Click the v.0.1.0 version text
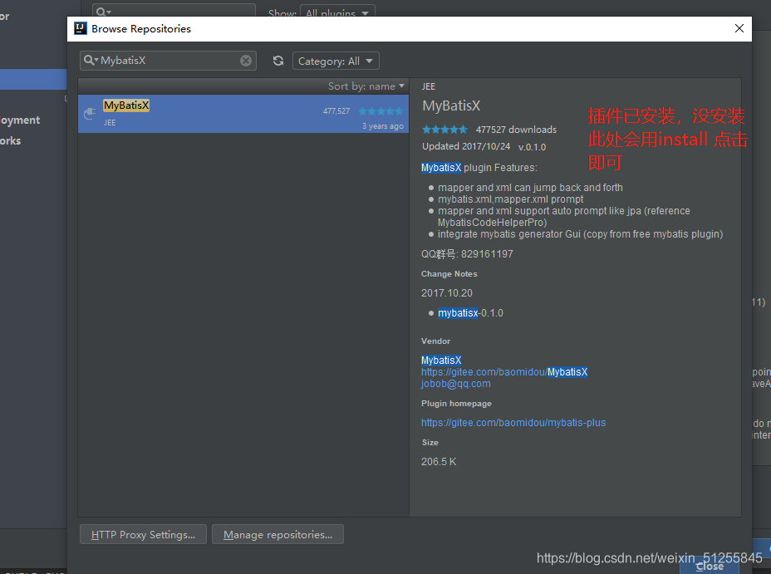This screenshot has width=771, height=574. click(x=532, y=147)
